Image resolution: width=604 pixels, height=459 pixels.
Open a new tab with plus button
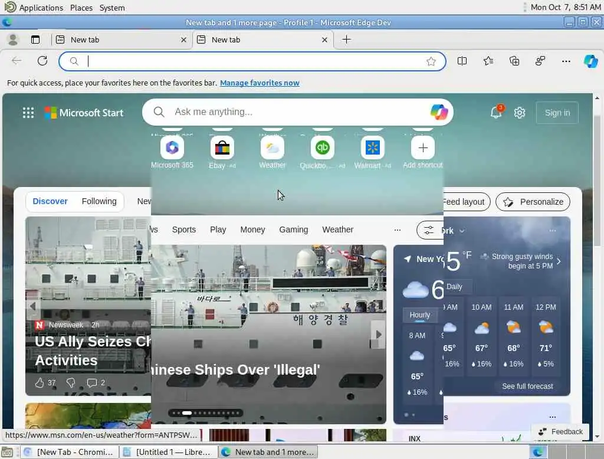(346, 40)
